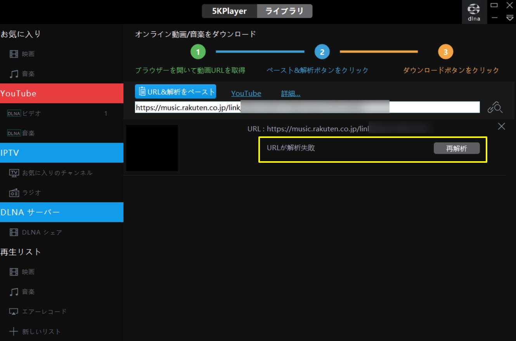This screenshot has height=341, width=516.
Task: Click the radio icon beside ラジオ
Action: tap(14, 193)
